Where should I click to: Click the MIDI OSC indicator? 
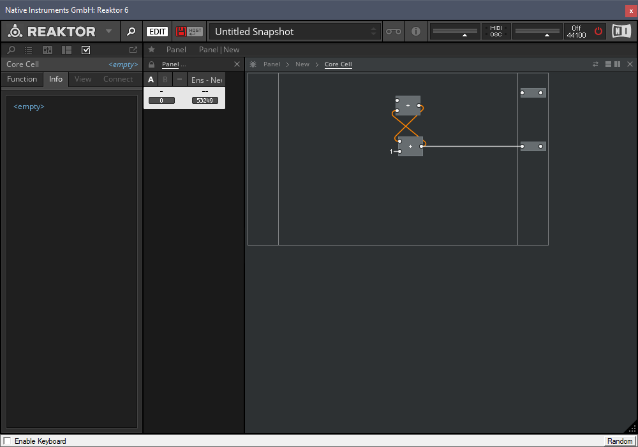pyautogui.click(x=496, y=31)
